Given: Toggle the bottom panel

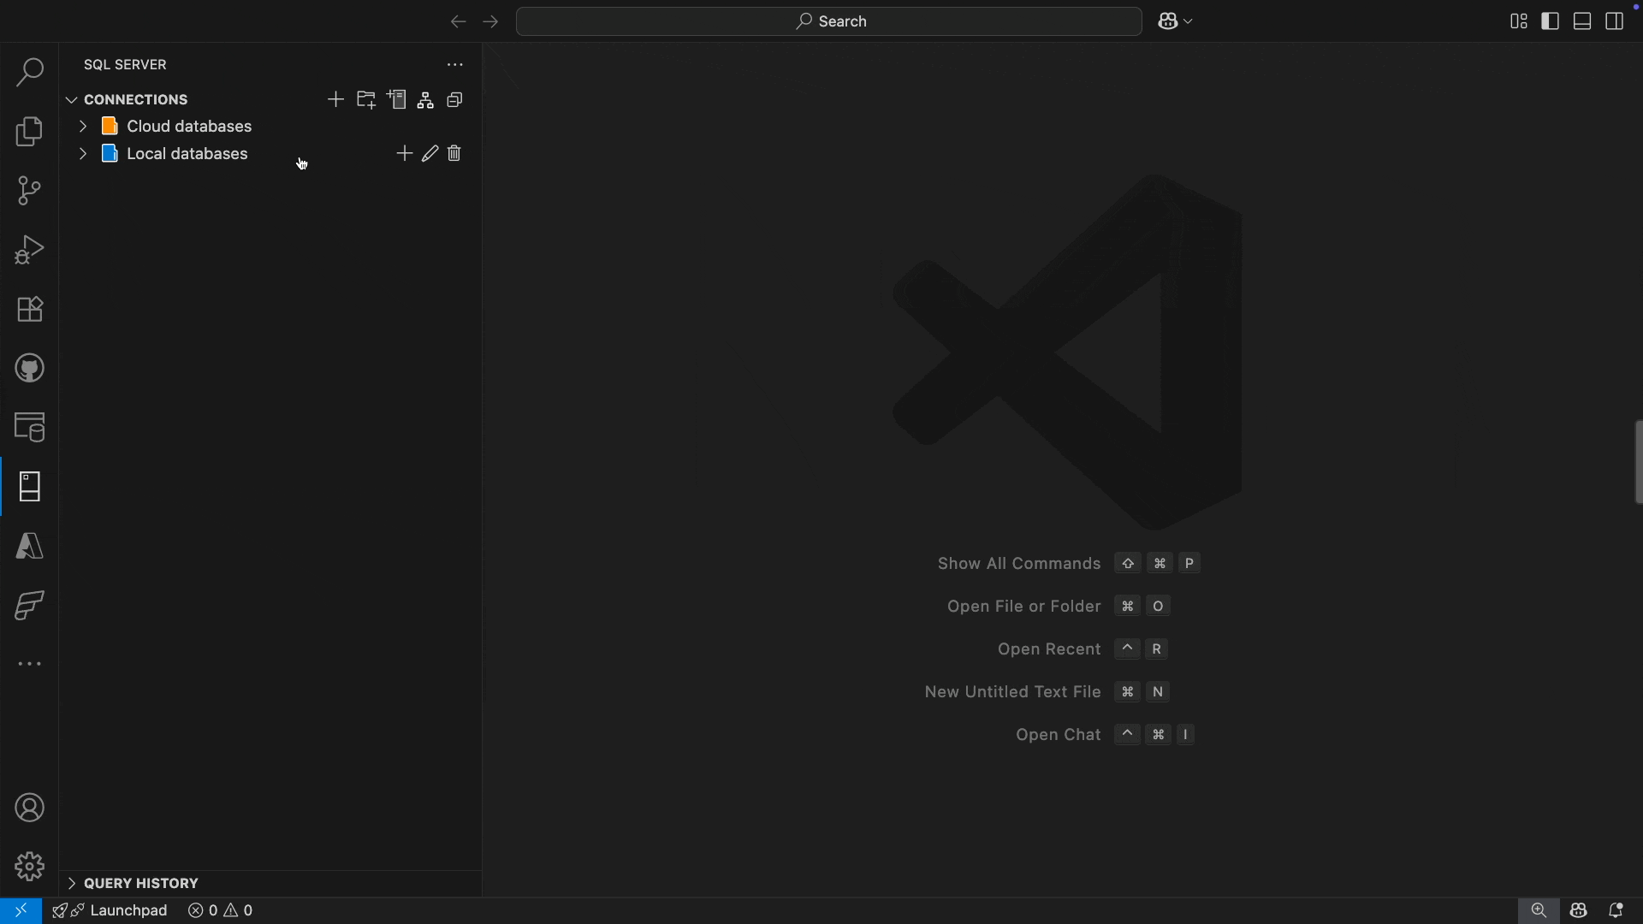Looking at the screenshot, I should pos(1582,21).
